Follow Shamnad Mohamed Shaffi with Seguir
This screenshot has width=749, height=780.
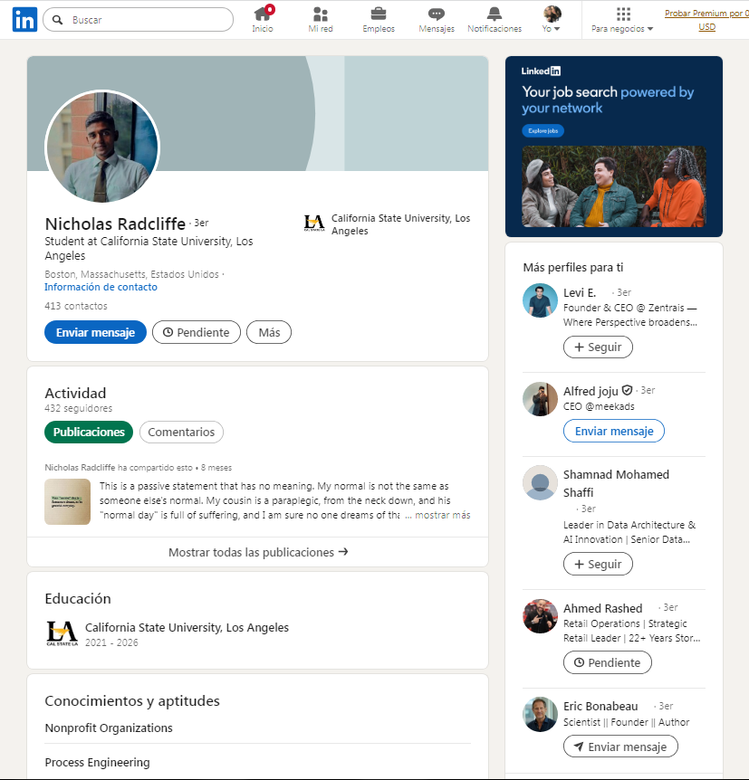point(598,564)
